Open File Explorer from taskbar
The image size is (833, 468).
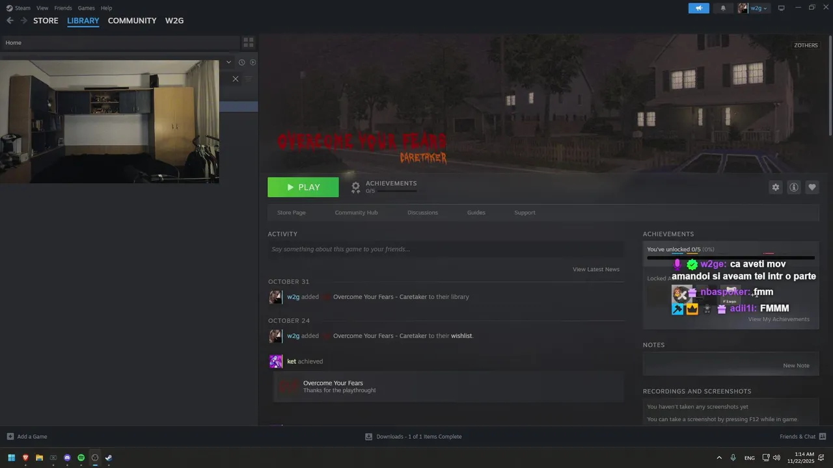coord(39,458)
